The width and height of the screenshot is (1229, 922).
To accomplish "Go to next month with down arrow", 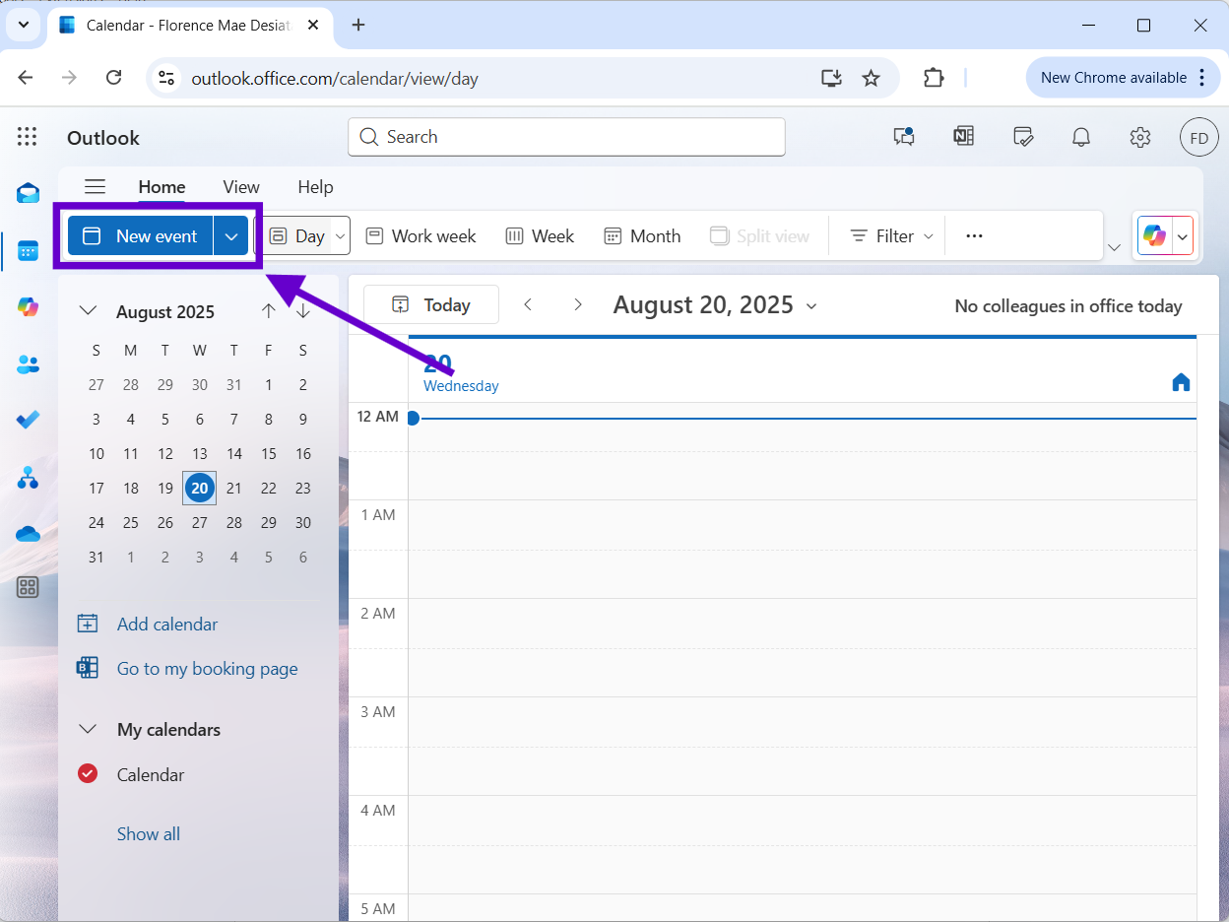I will tap(303, 311).
